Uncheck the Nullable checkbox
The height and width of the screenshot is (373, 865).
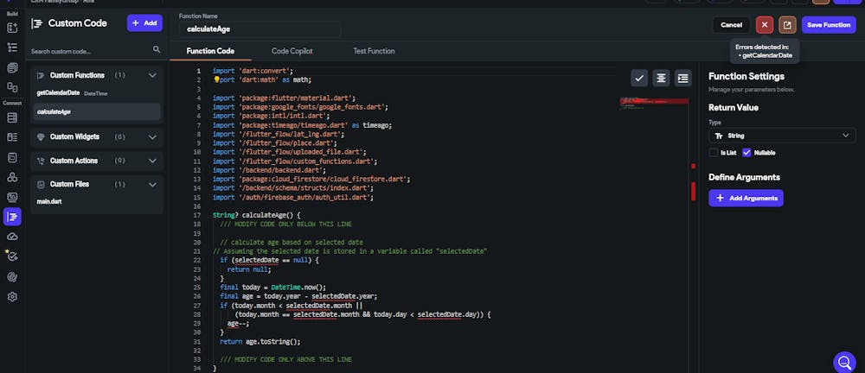(x=747, y=153)
